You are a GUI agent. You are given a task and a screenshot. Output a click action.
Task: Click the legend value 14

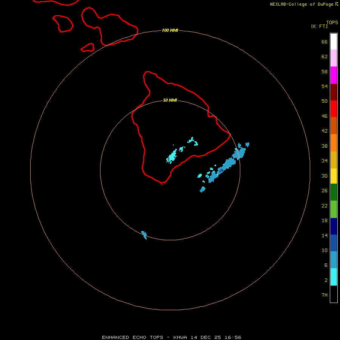click(x=325, y=235)
